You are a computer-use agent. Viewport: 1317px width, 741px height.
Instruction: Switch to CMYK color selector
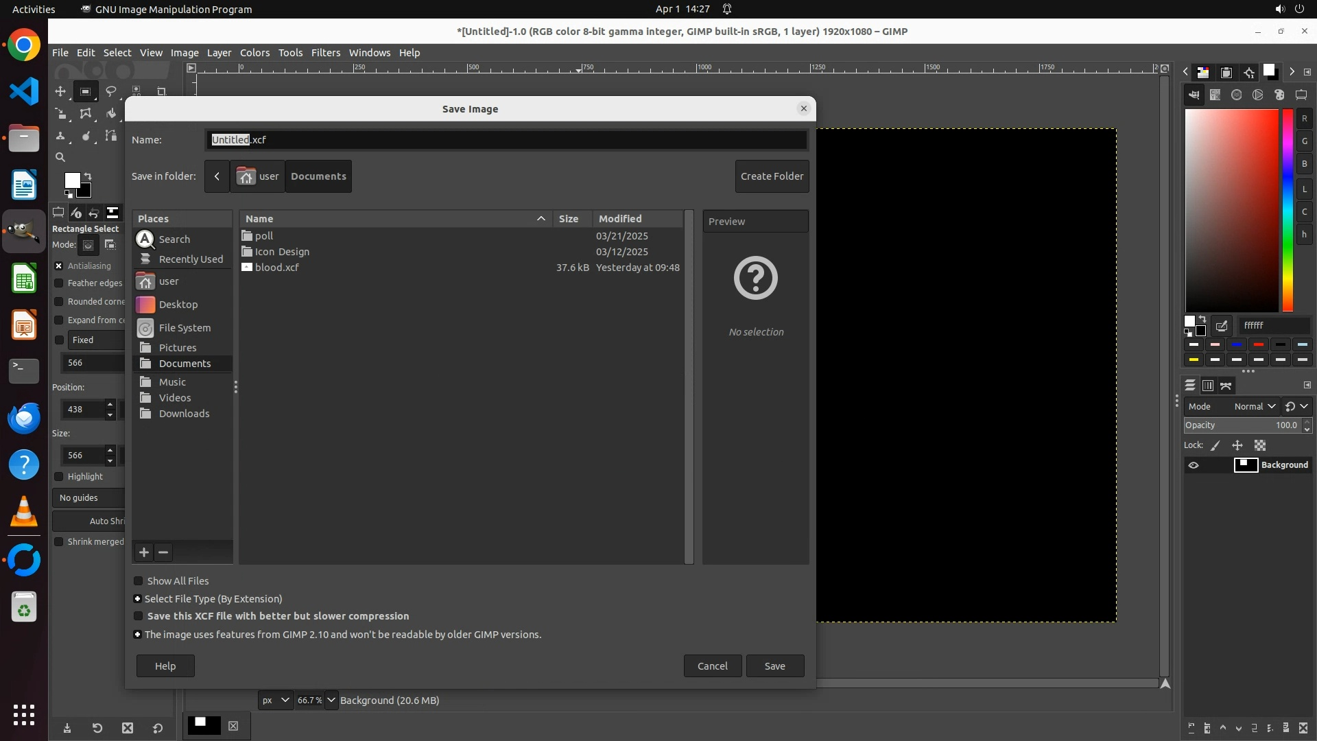1215,95
